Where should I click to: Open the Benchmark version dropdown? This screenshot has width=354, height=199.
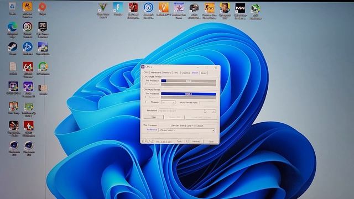187,111
